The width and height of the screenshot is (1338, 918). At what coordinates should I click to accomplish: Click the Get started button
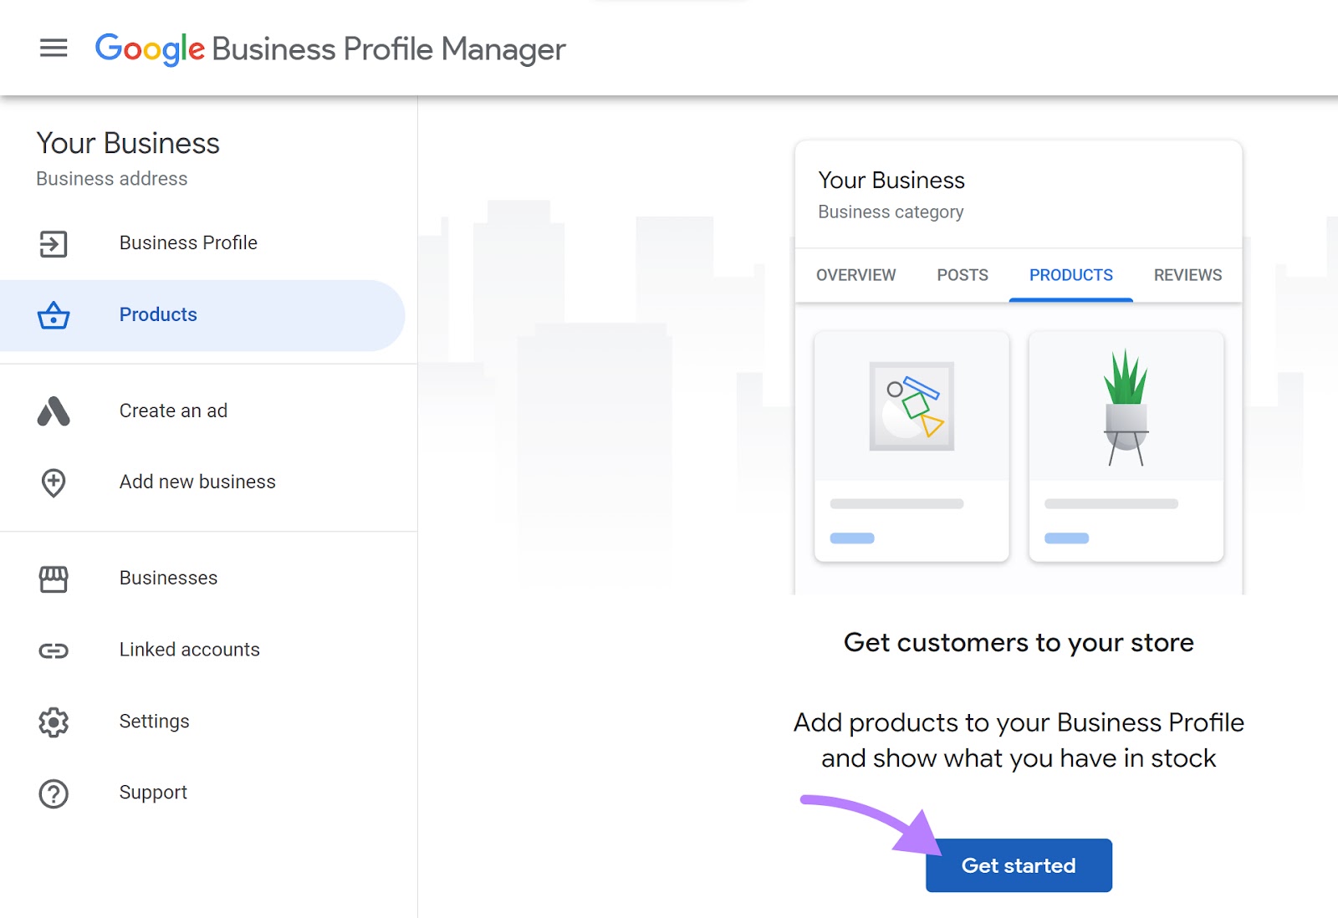tap(1018, 865)
